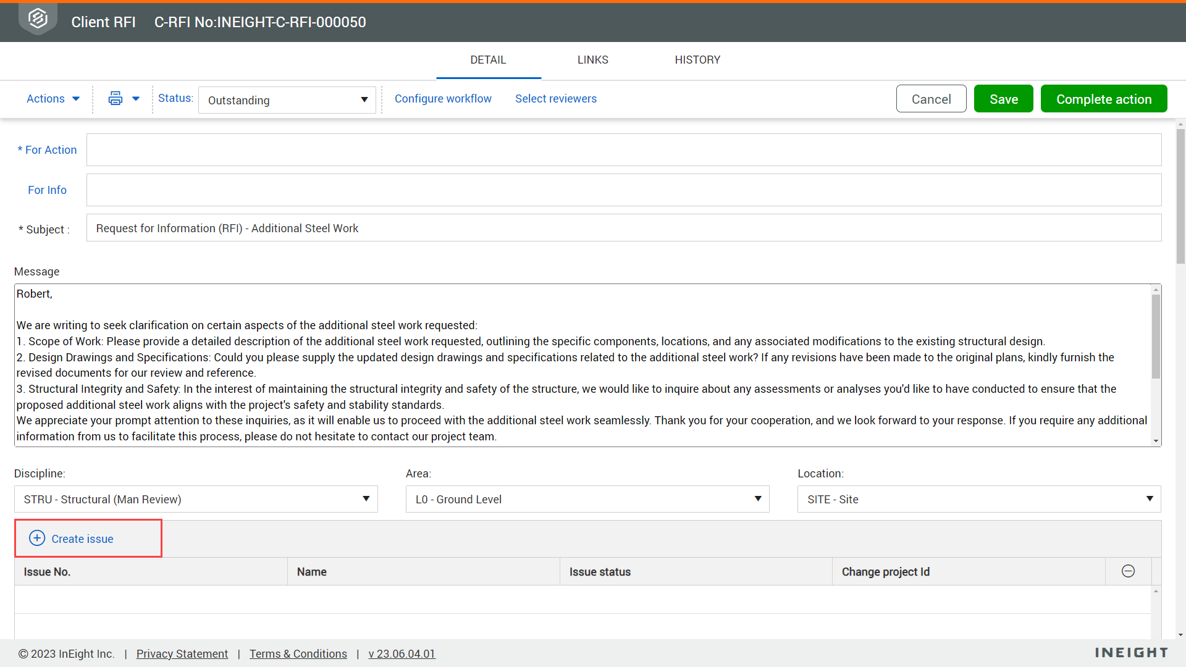Image resolution: width=1186 pixels, height=667 pixels.
Task: Click the plus icon next to Create issue
Action: pyautogui.click(x=37, y=538)
